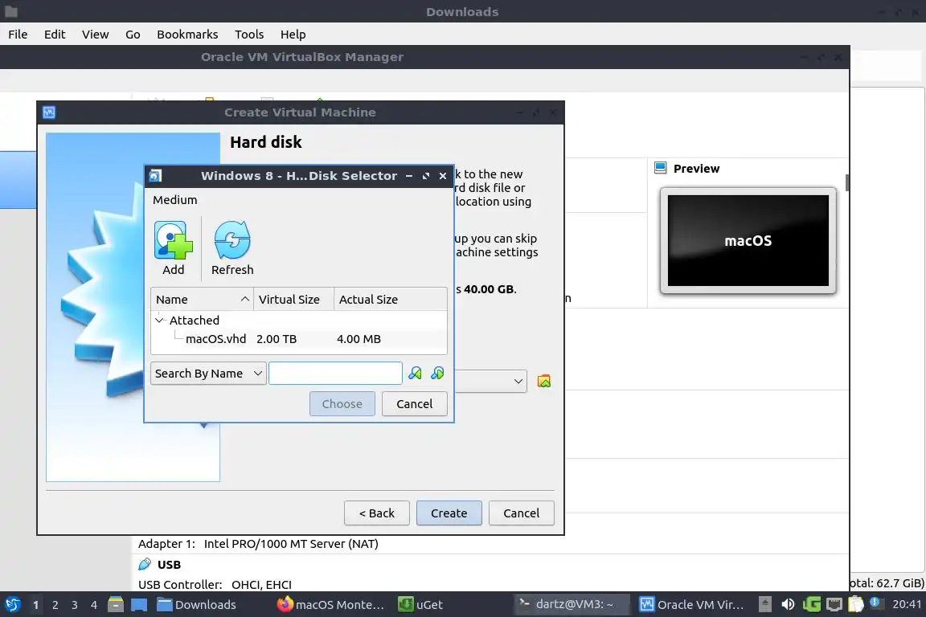Click the taskbar clock

tap(907, 604)
